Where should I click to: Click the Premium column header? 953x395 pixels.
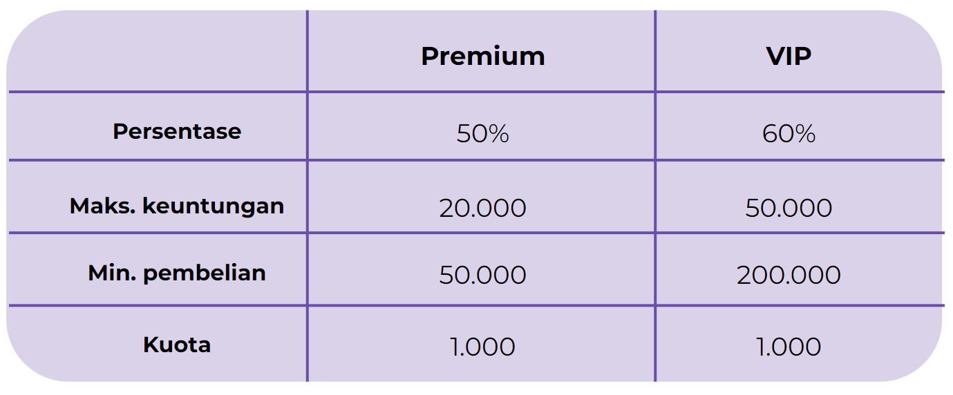coord(482,56)
